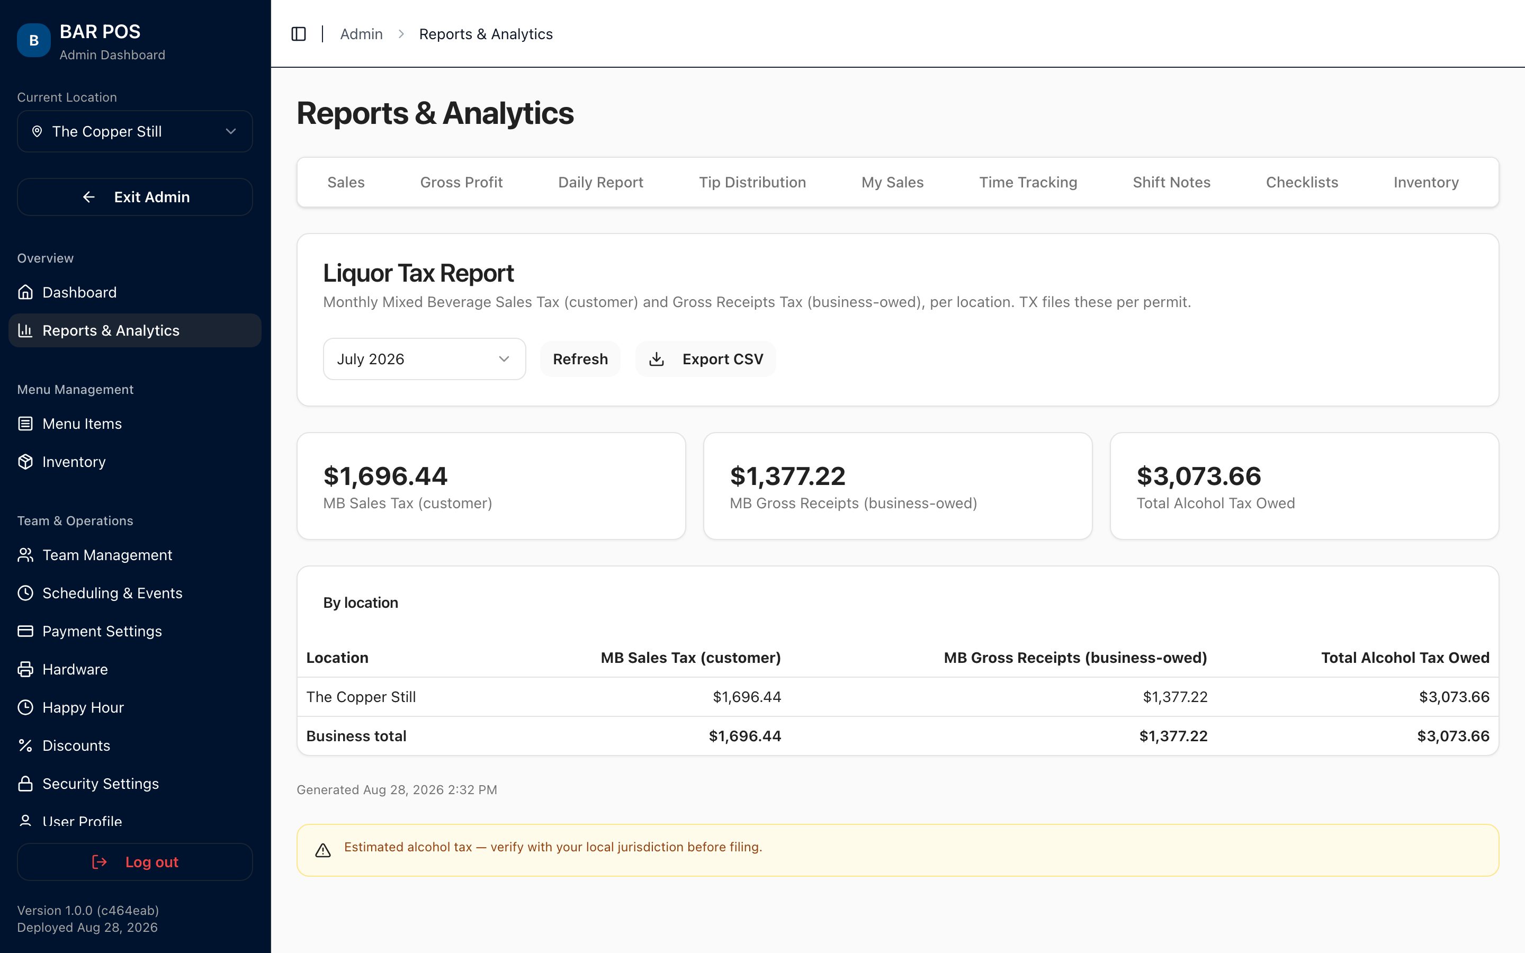
Task: Switch to the Sales tab
Action: click(346, 182)
